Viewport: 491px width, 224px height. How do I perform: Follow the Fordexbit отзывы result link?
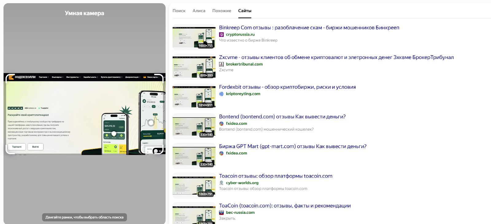[x=287, y=87]
